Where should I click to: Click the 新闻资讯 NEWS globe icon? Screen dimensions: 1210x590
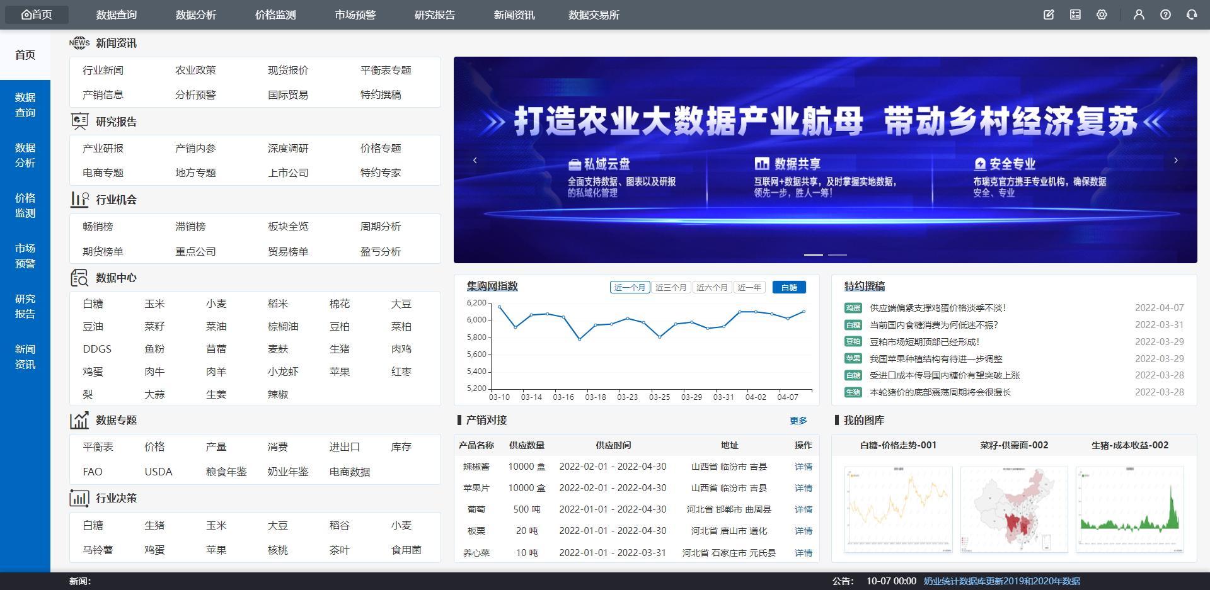(x=79, y=43)
